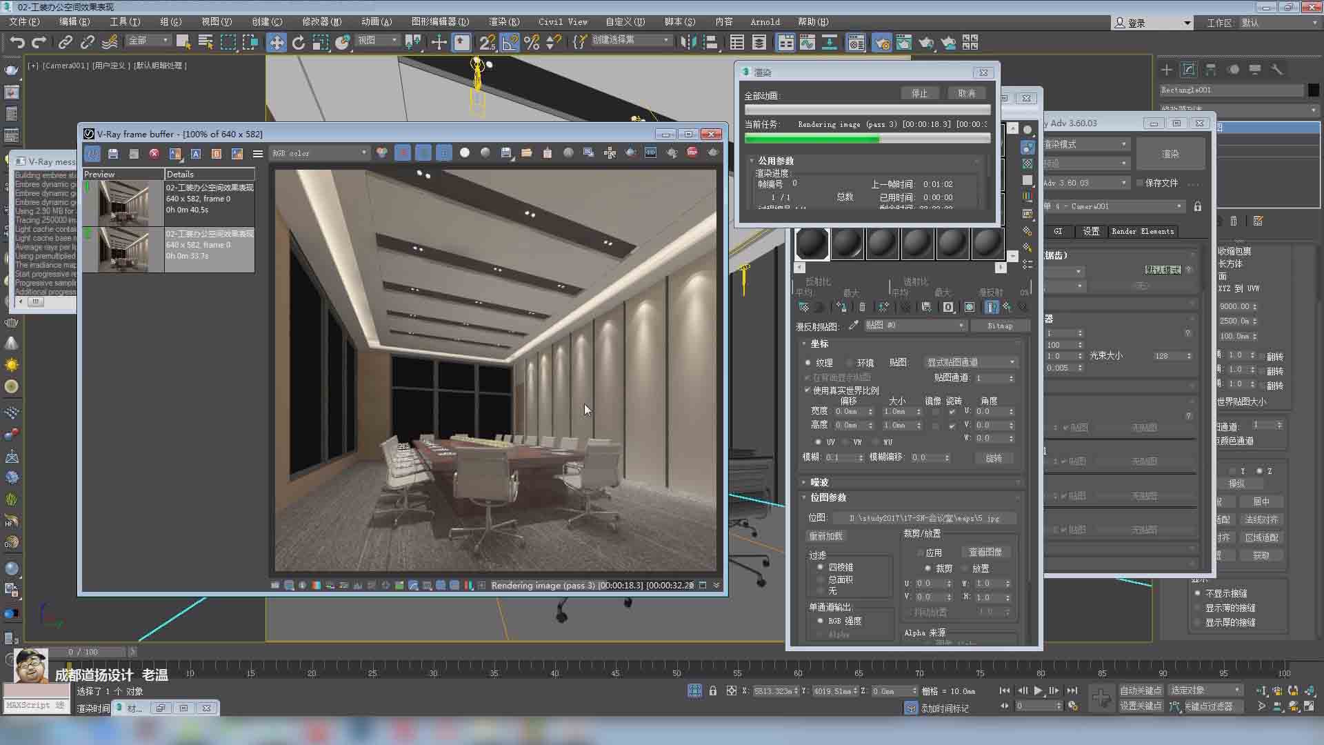Enable the 保存文件 checkbox
This screenshot has width=1324, height=745.
(1139, 183)
